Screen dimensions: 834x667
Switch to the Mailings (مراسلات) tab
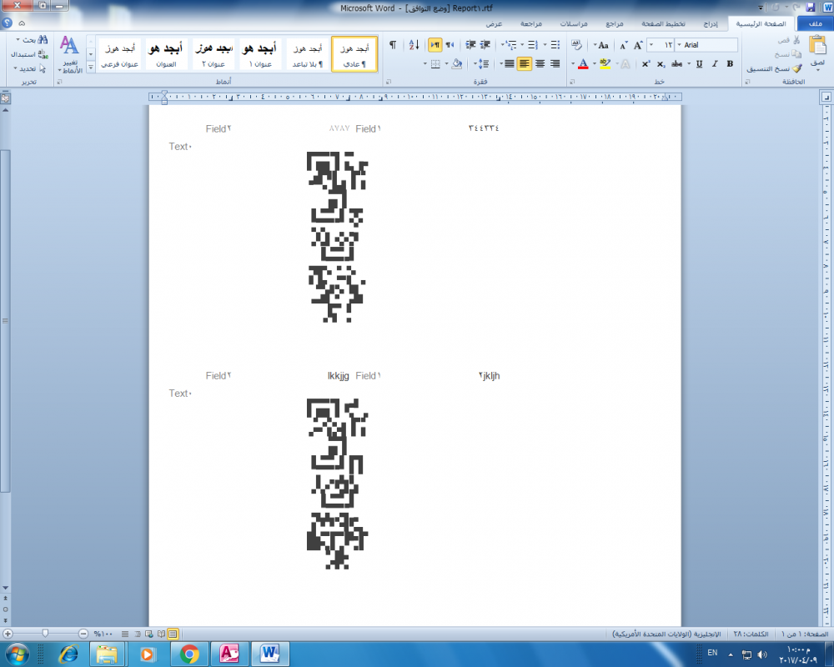[574, 24]
